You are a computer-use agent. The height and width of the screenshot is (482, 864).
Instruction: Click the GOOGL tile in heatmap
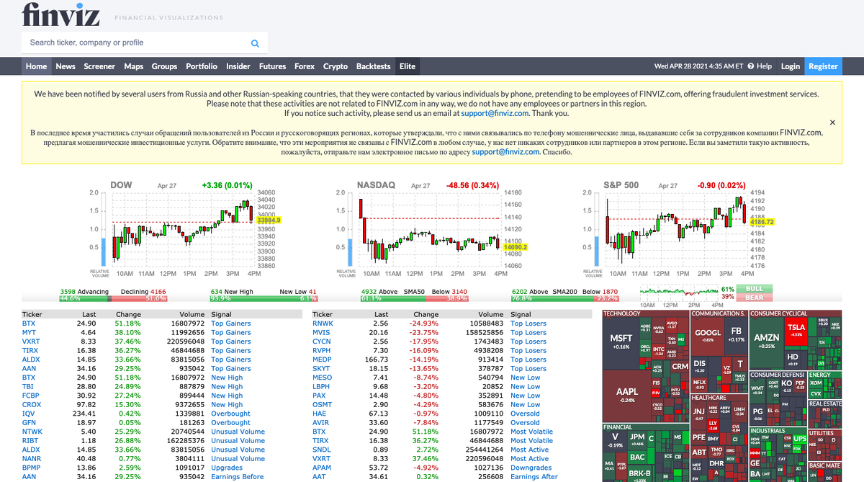[707, 335]
